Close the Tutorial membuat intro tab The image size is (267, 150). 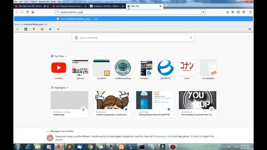coord(86,6)
